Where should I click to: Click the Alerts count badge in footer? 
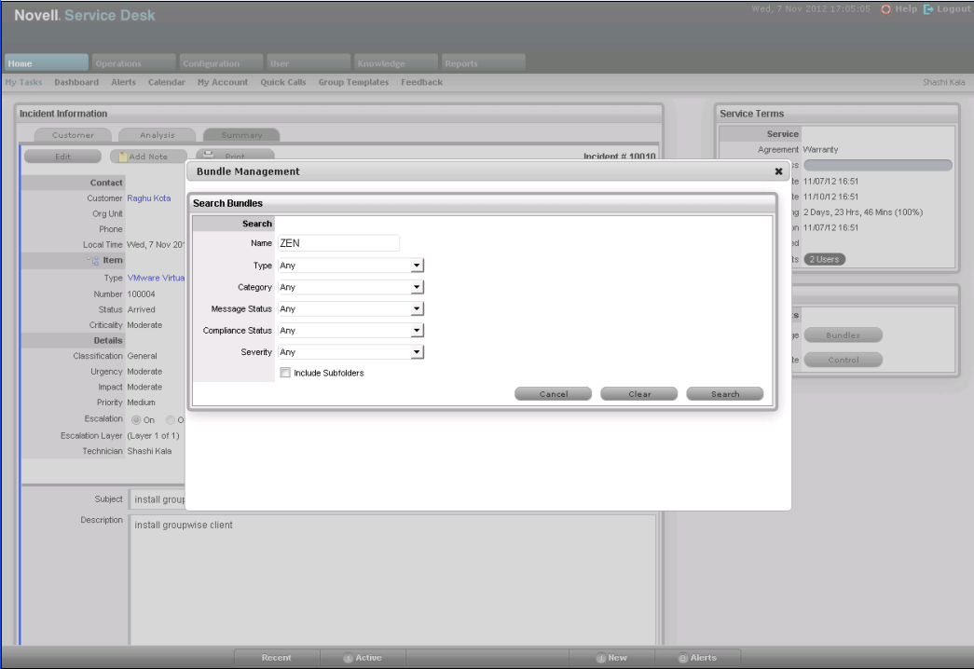point(684,659)
